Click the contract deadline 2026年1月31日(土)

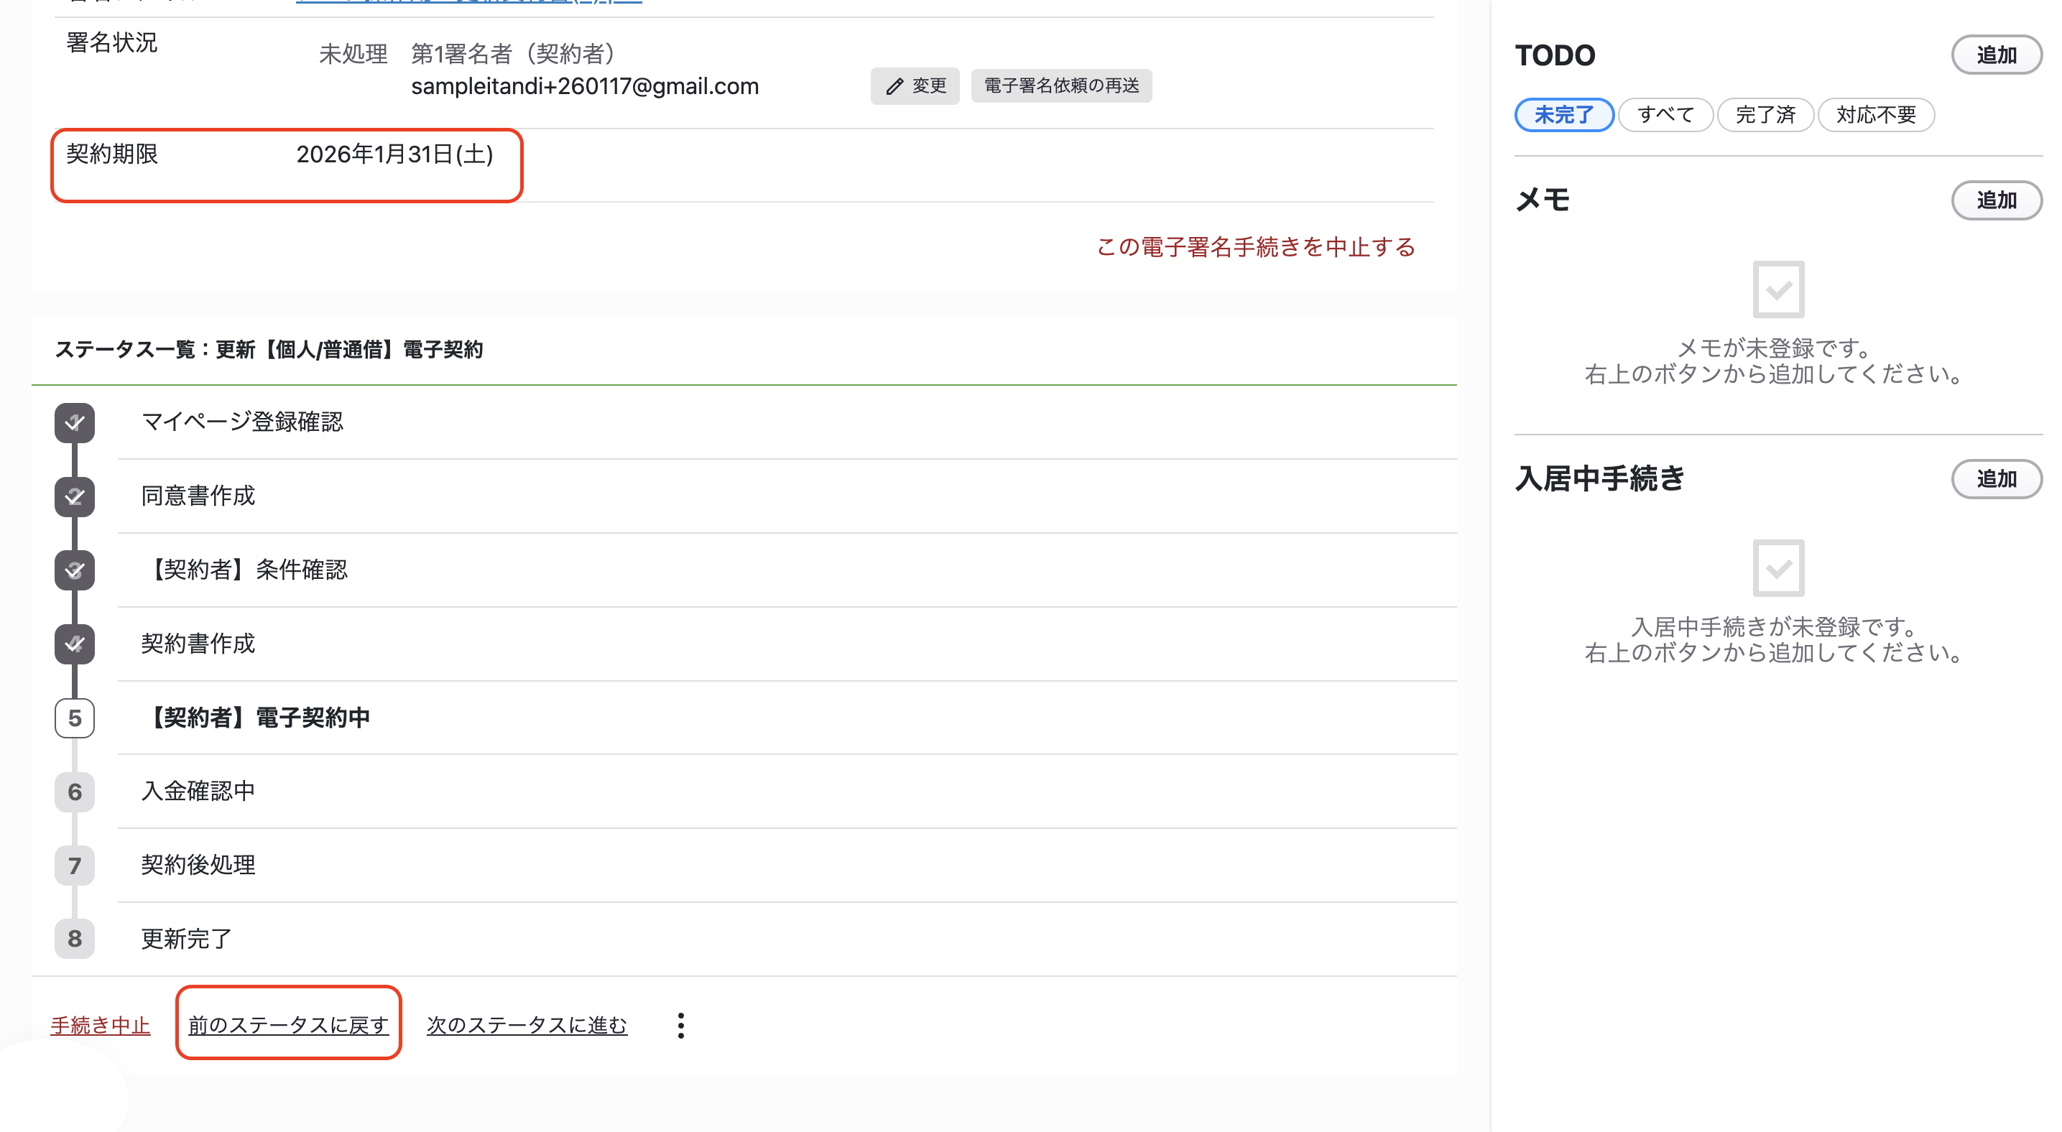click(x=394, y=154)
